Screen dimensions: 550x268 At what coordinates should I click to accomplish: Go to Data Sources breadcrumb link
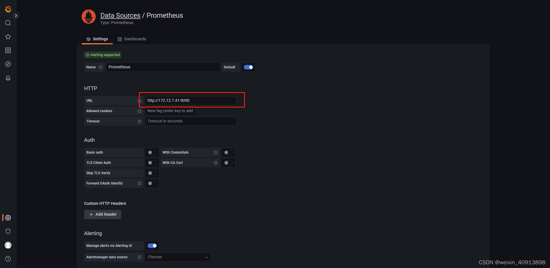click(120, 15)
